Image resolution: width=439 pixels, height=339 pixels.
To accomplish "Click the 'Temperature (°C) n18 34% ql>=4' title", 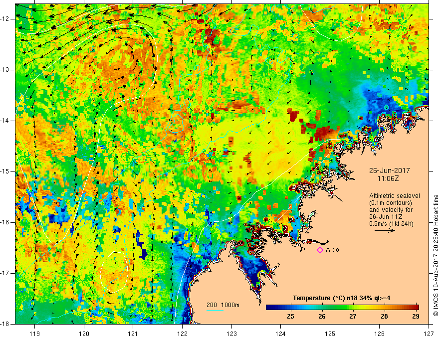I will click(x=341, y=298).
